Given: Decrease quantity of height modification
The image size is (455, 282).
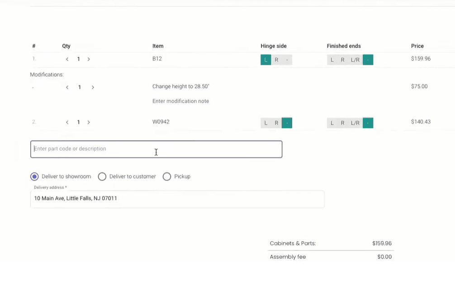Looking at the screenshot, I should 67,87.
